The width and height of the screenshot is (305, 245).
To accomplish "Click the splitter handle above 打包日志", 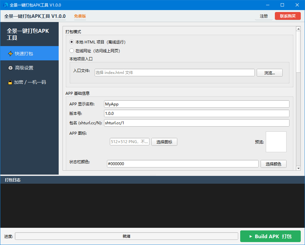I will click(x=153, y=175).
